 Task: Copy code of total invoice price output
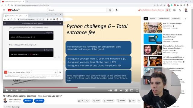click(48, 50)
